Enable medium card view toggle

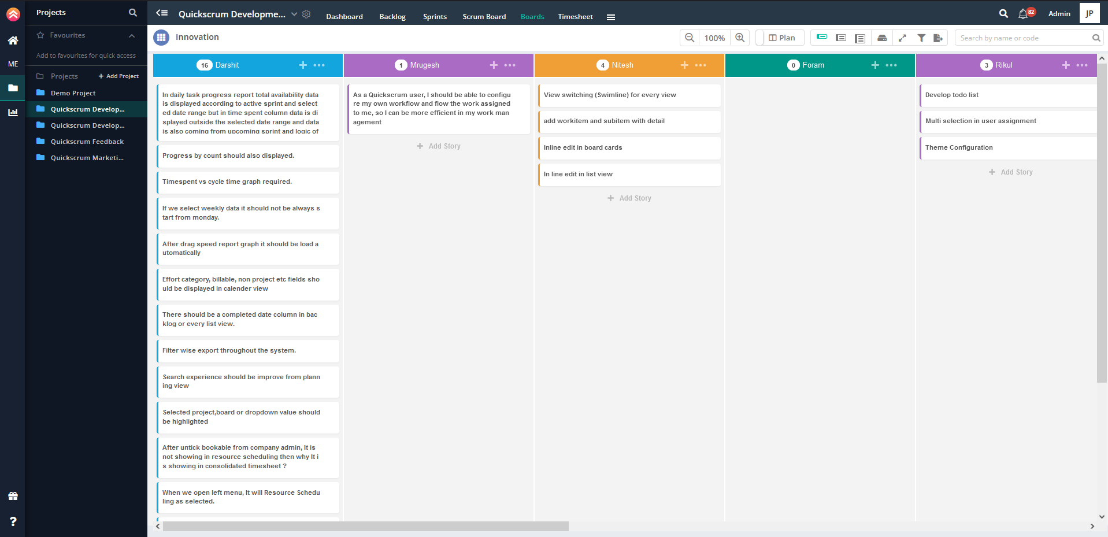point(841,38)
